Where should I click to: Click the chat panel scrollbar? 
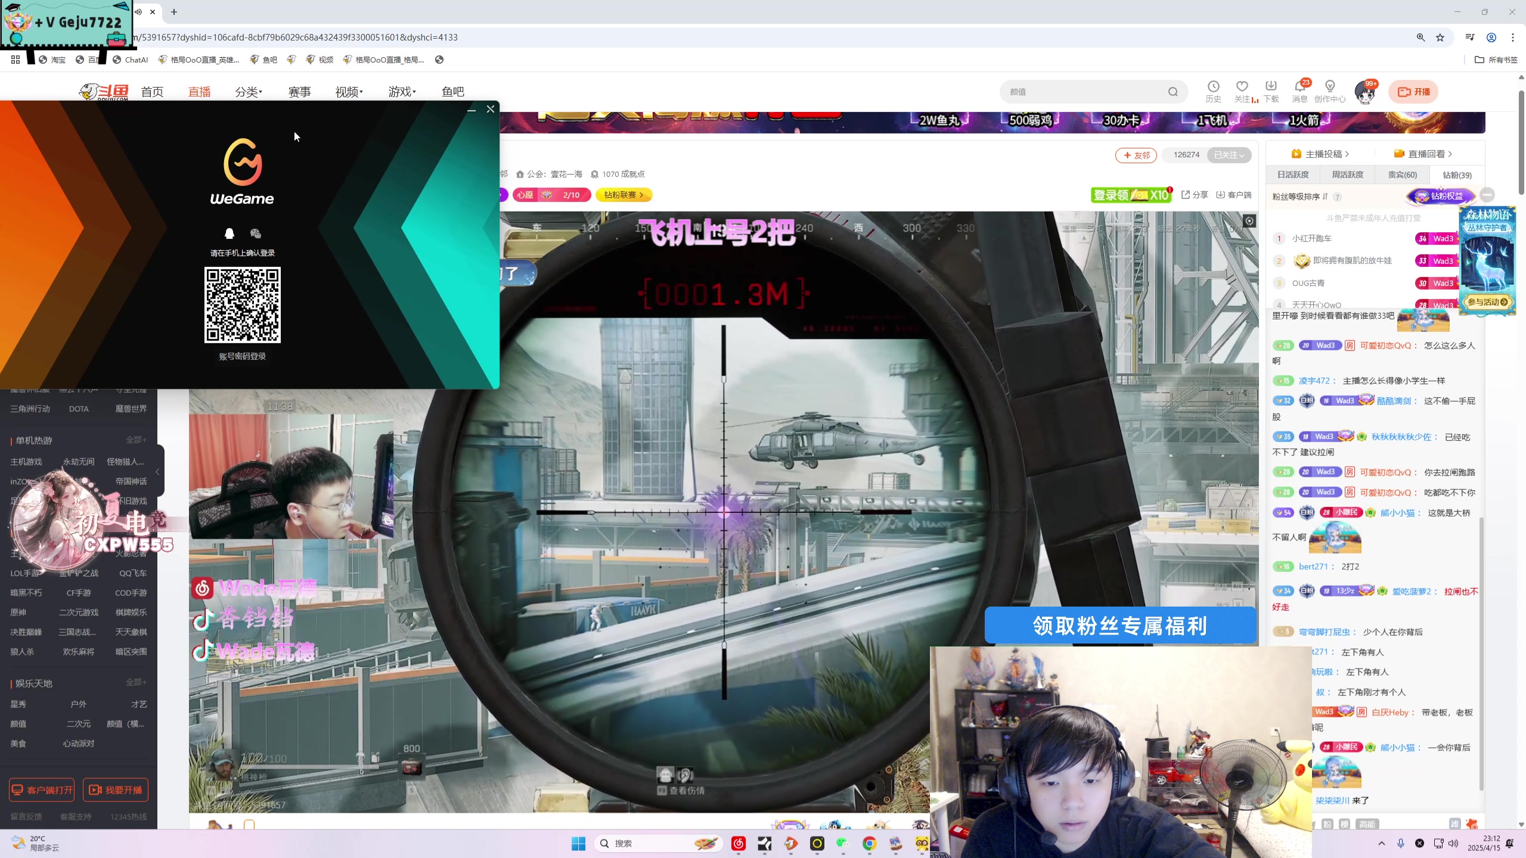(1481, 655)
